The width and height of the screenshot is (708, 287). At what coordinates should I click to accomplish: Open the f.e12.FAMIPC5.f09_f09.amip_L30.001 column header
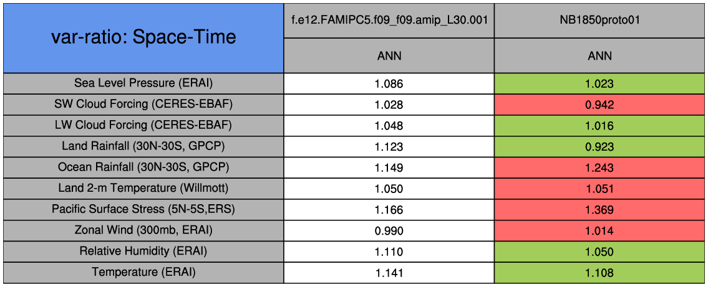389,20
